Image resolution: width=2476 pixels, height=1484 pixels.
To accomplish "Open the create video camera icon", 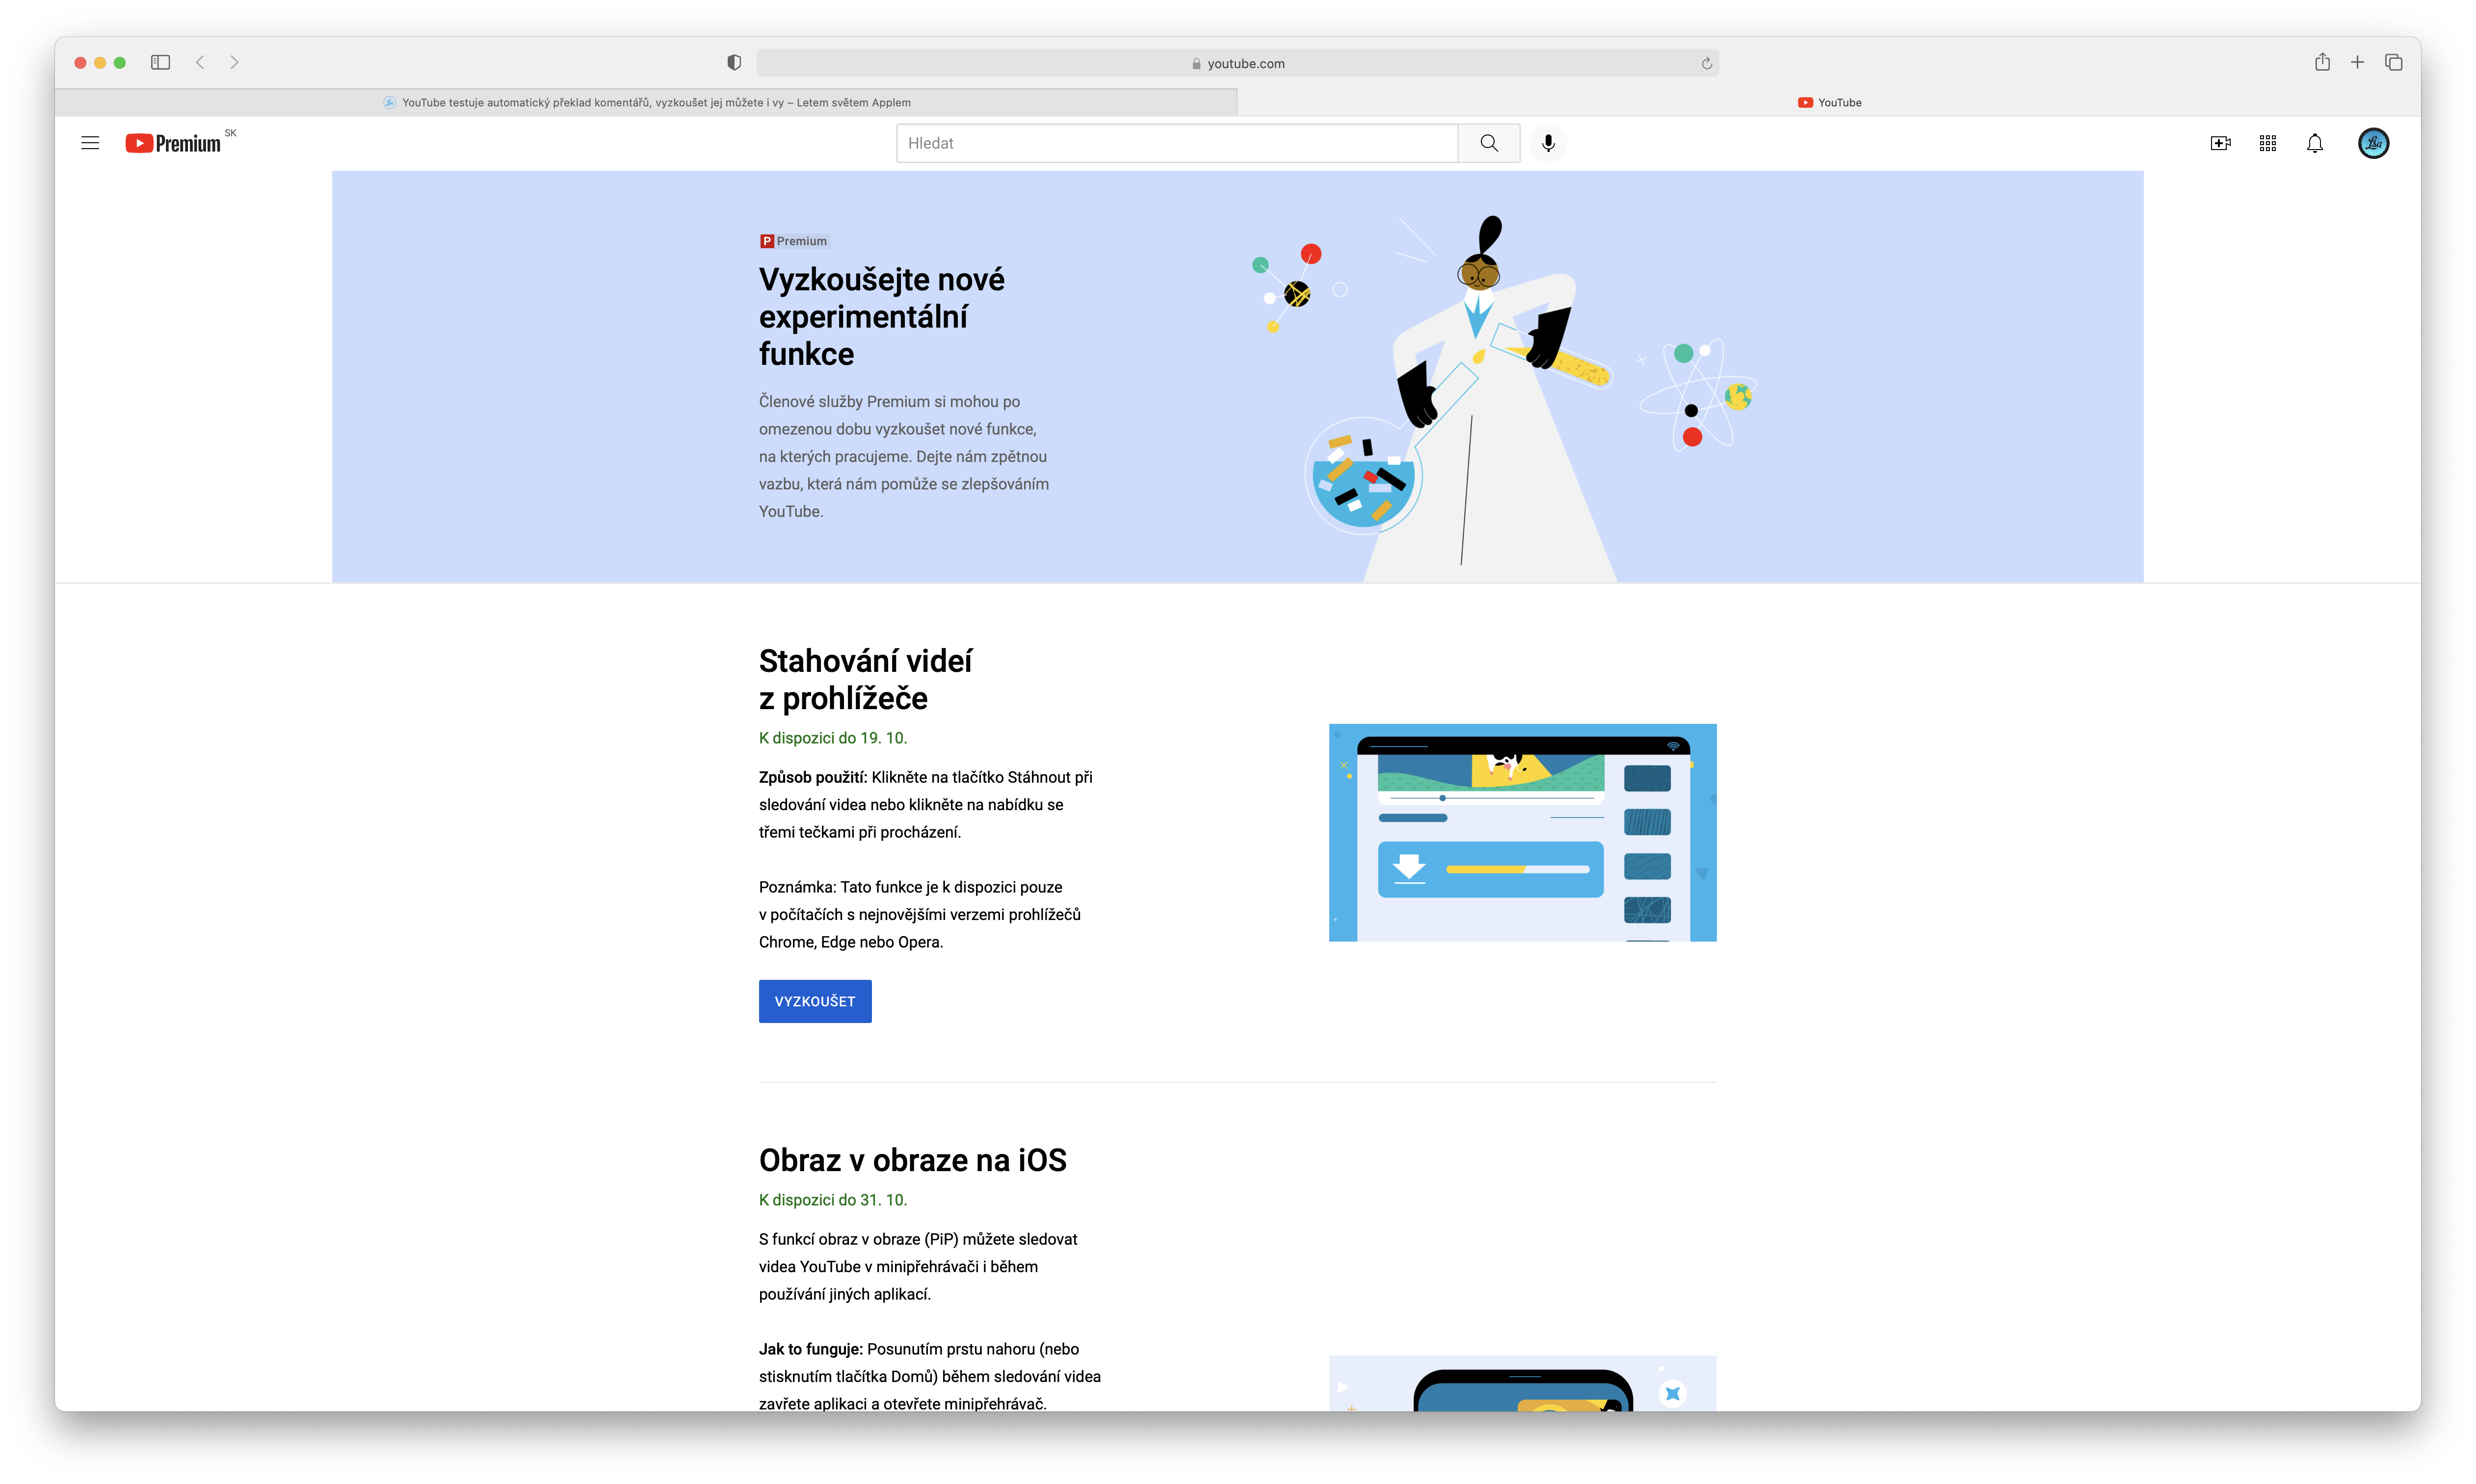I will (2220, 143).
